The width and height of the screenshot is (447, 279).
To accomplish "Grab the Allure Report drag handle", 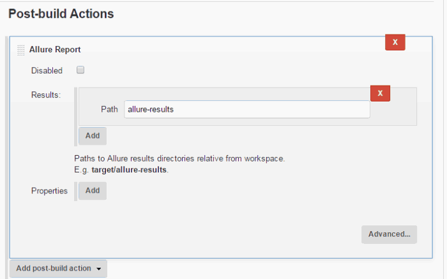I will pos(21,50).
